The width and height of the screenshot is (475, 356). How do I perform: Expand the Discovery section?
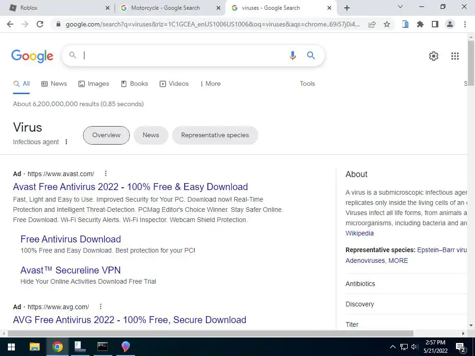[x=406, y=304]
